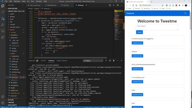Switch to the DEBUG CONSOLE panel tab

[x=62, y=61]
